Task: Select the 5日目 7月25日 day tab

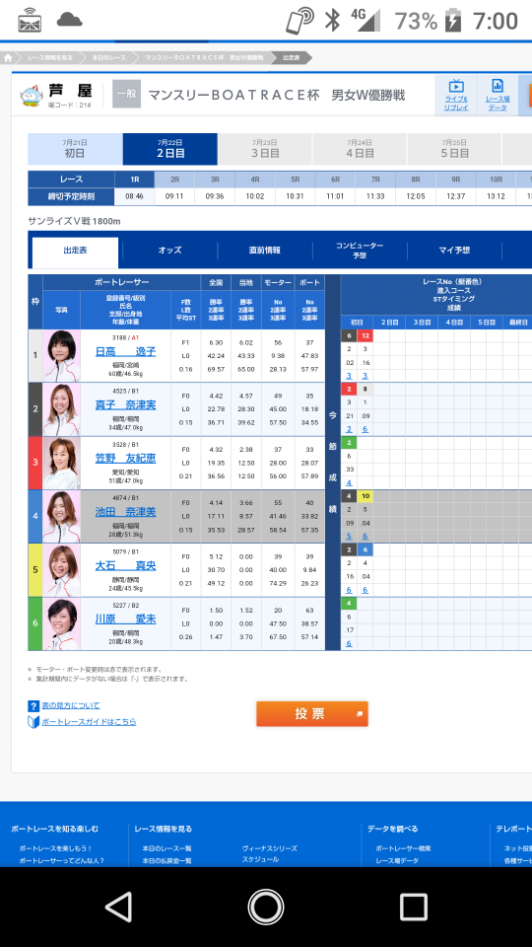Action: pos(454,149)
